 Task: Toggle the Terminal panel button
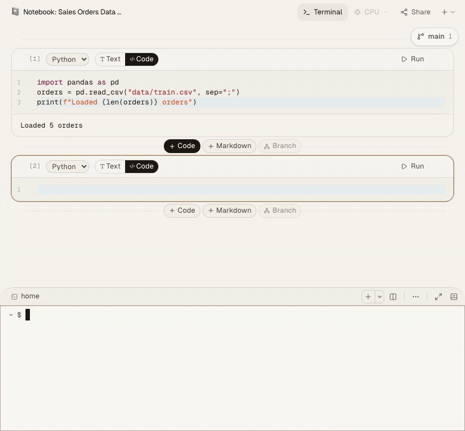tap(322, 12)
